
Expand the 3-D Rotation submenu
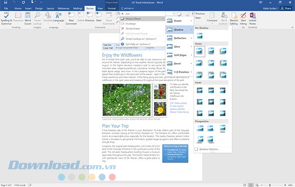pos(179,72)
